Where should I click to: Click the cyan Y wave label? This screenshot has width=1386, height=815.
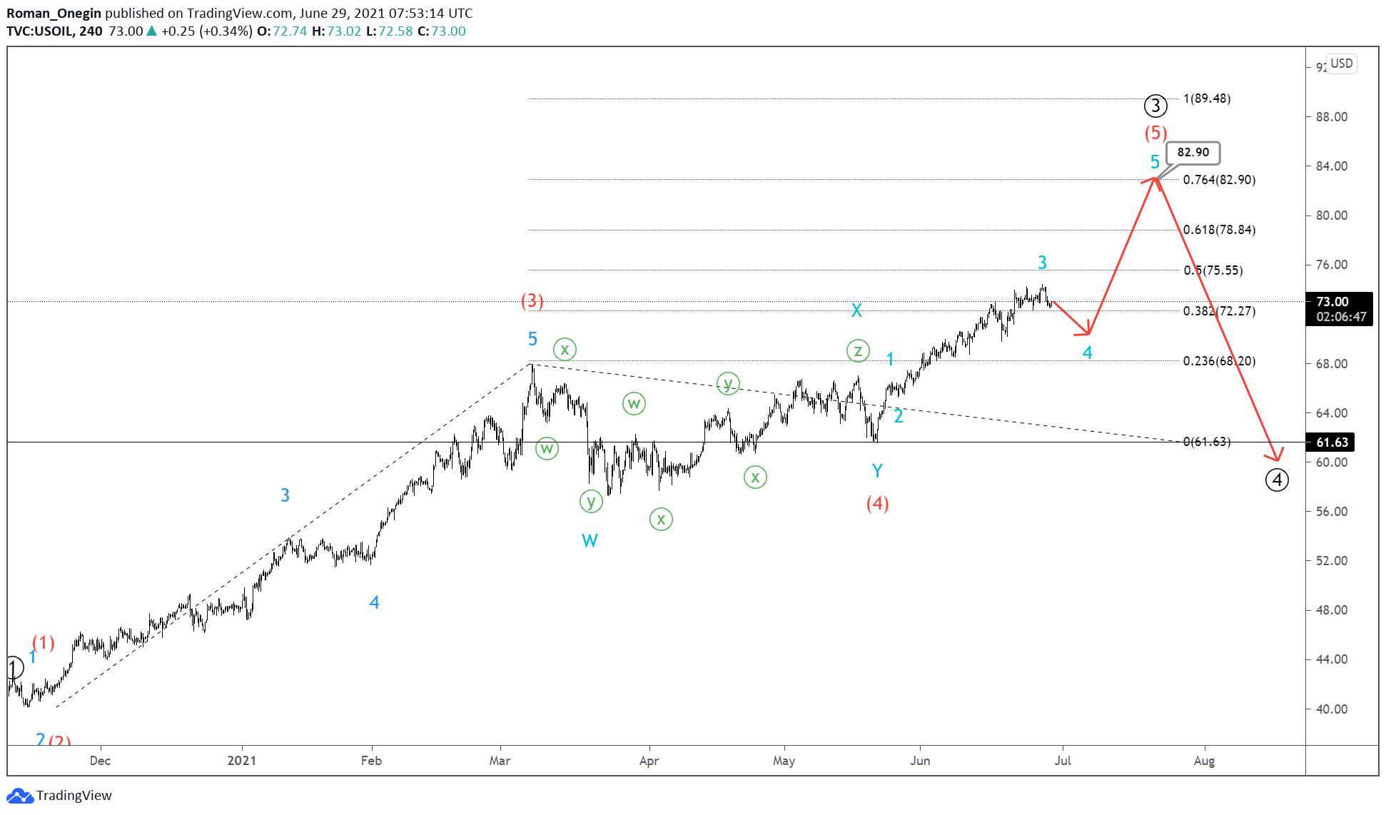click(x=877, y=471)
